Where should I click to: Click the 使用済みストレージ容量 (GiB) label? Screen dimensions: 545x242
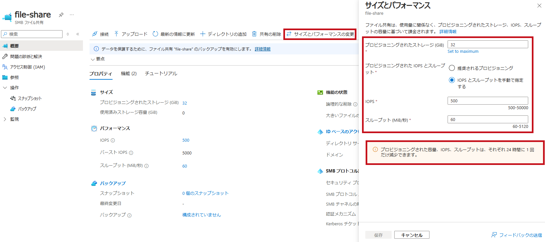click(x=129, y=112)
